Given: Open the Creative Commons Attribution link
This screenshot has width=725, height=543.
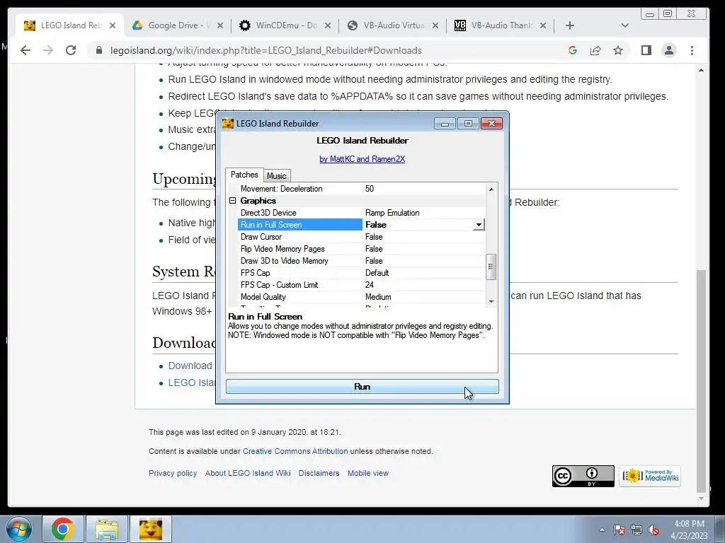Looking at the screenshot, I should point(295,451).
